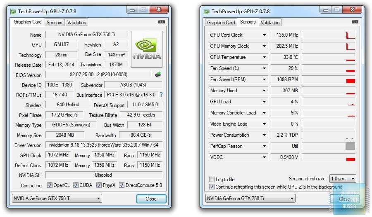Click the camera icon in the Sensors window

[355, 22]
